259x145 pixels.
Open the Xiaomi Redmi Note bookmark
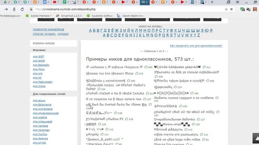point(131,16)
